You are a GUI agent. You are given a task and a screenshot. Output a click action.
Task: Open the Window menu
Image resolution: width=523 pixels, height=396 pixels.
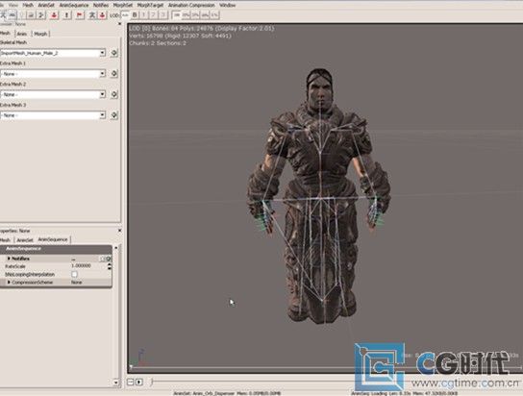click(228, 5)
